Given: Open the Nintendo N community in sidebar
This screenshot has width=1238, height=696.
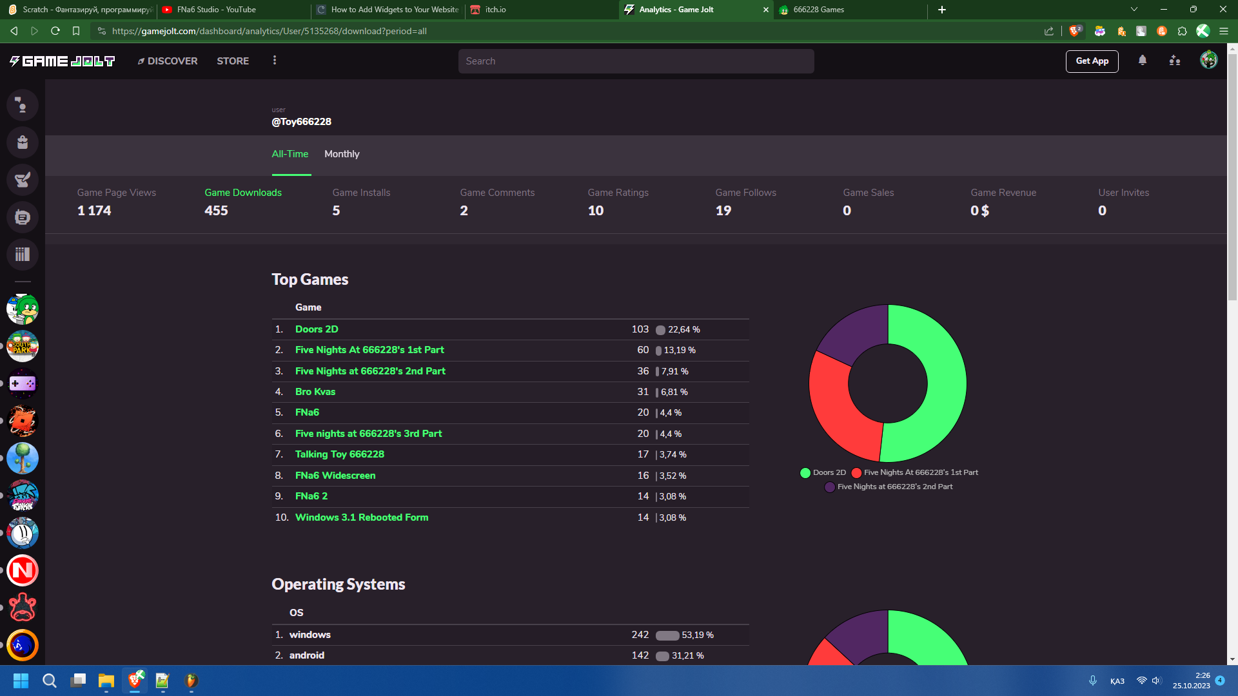Looking at the screenshot, I should pos(23,571).
